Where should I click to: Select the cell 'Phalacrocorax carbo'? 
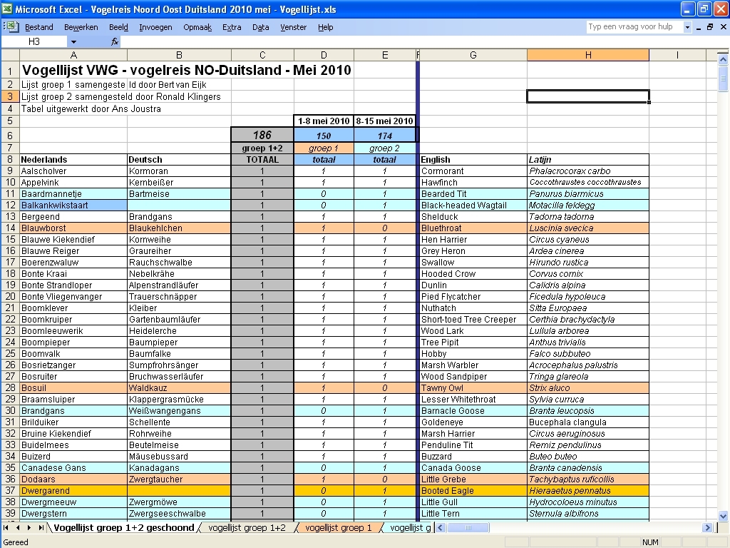tap(588, 171)
